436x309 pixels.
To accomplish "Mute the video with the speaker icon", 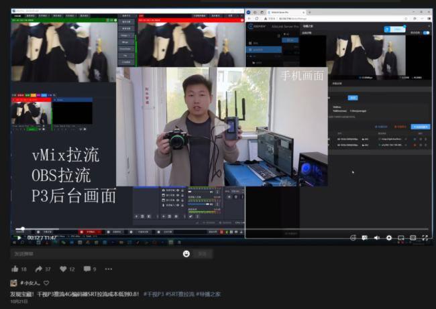I will (x=377, y=238).
